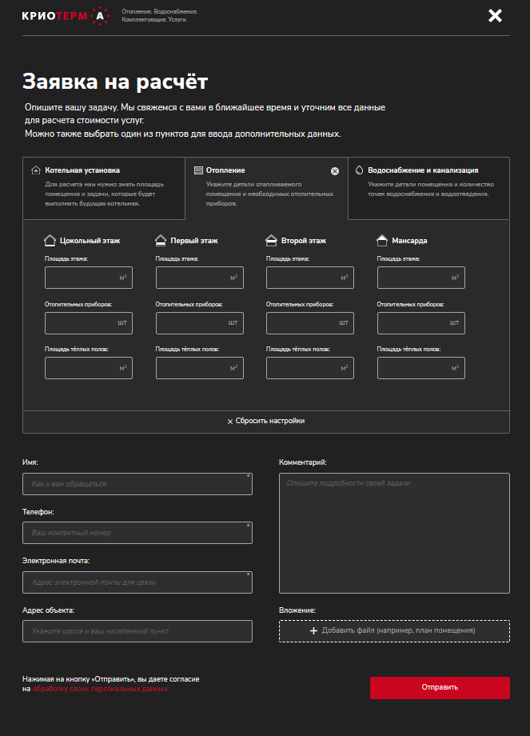Focus the Имя input field

click(137, 484)
